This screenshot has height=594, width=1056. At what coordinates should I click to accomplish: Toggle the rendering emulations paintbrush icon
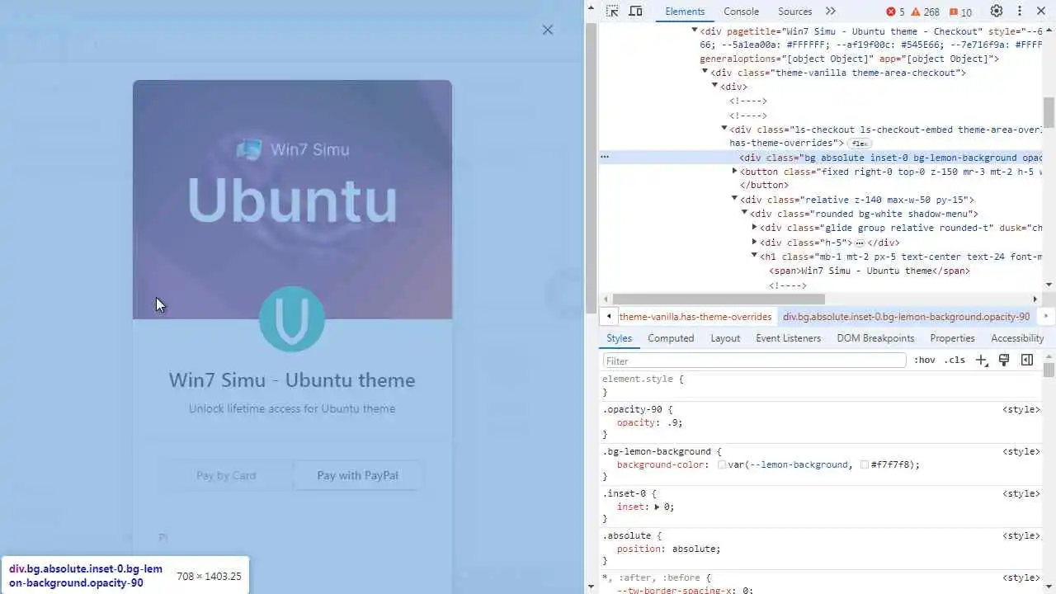(1004, 360)
